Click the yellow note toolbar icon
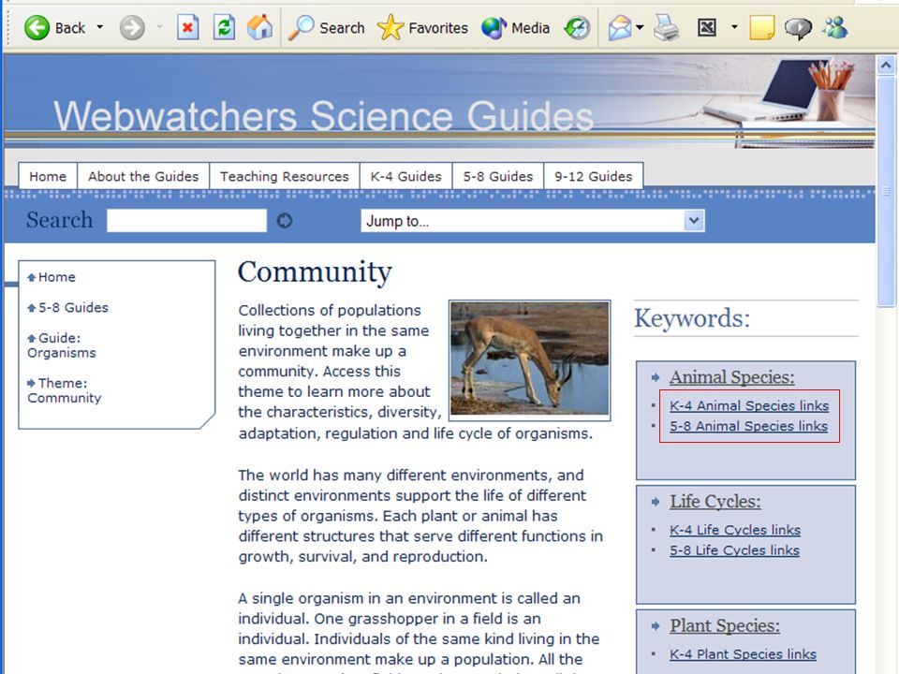899x674 pixels. click(x=762, y=27)
